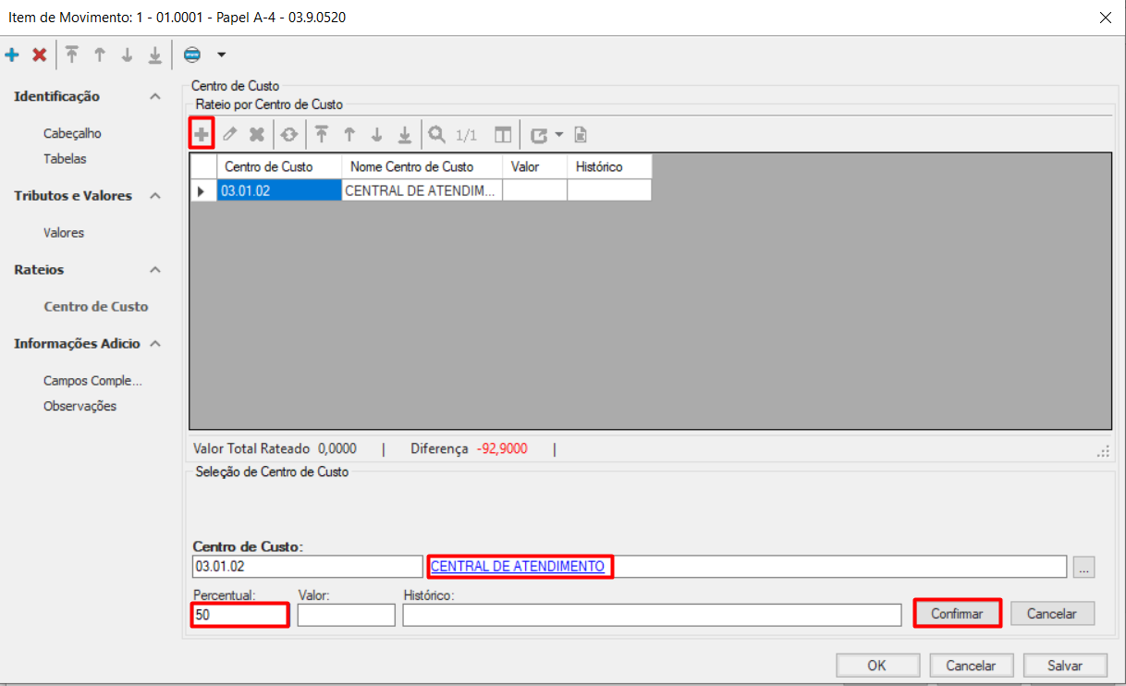
Task: Click the refresh icon in Rateio toolbar
Action: 289,134
